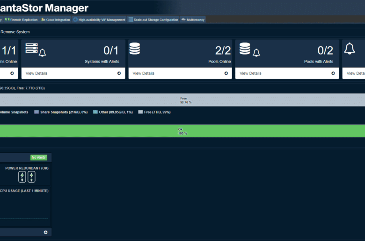Click the Free 98.76% capacity bar

point(182,100)
